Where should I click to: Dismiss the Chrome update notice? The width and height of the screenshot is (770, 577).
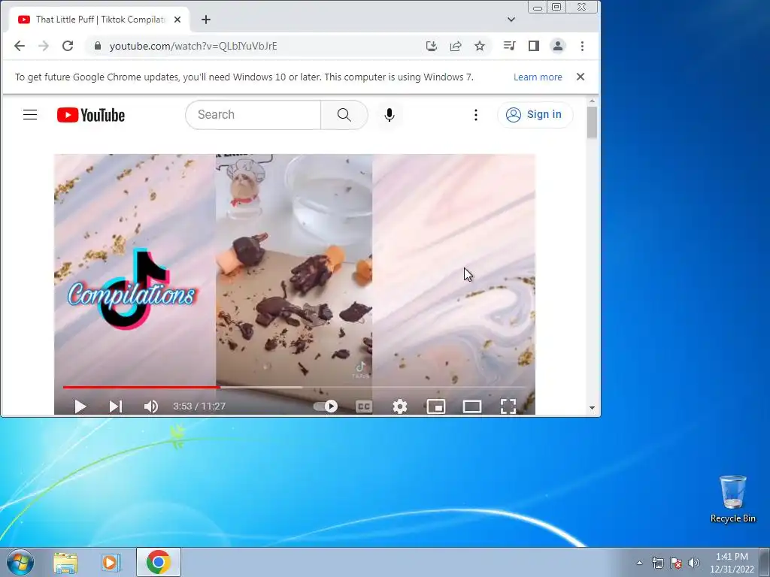click(581, 77)
